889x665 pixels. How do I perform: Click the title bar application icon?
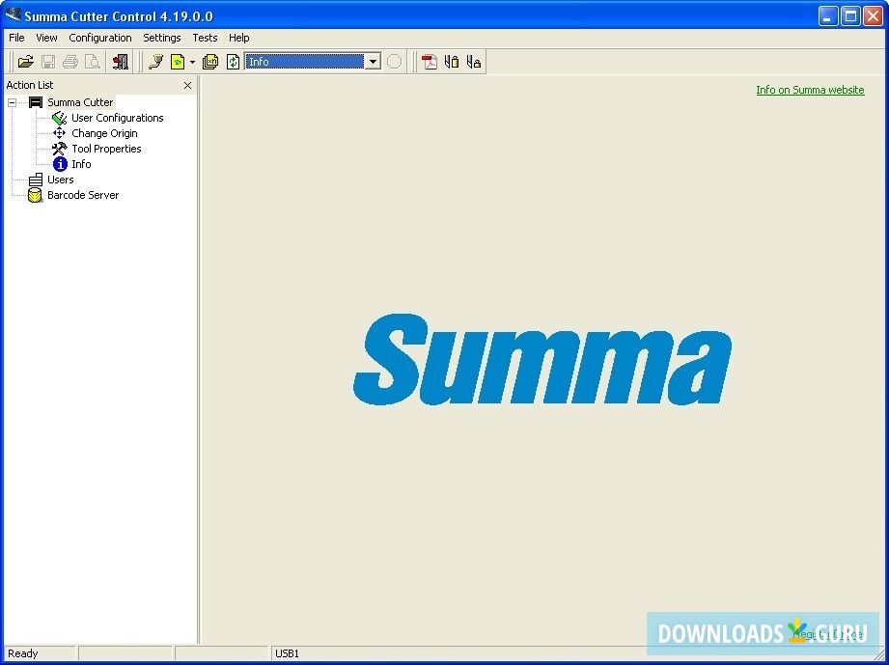(14, 14)
